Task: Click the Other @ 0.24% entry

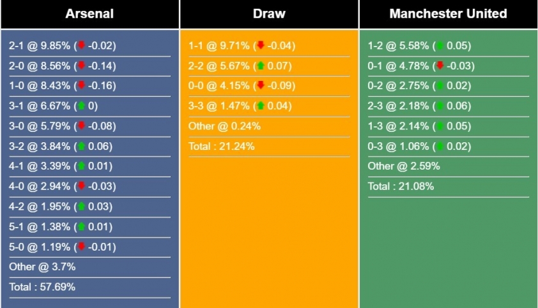Action: pyautogui.click(x=224, y=126)
